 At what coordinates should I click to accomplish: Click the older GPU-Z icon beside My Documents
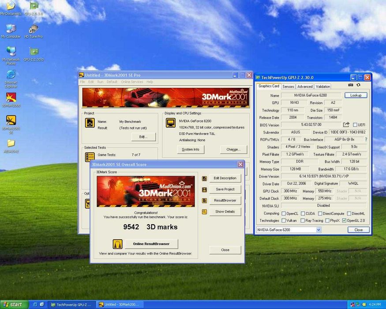pyautogui.click(x=34, y=8)
